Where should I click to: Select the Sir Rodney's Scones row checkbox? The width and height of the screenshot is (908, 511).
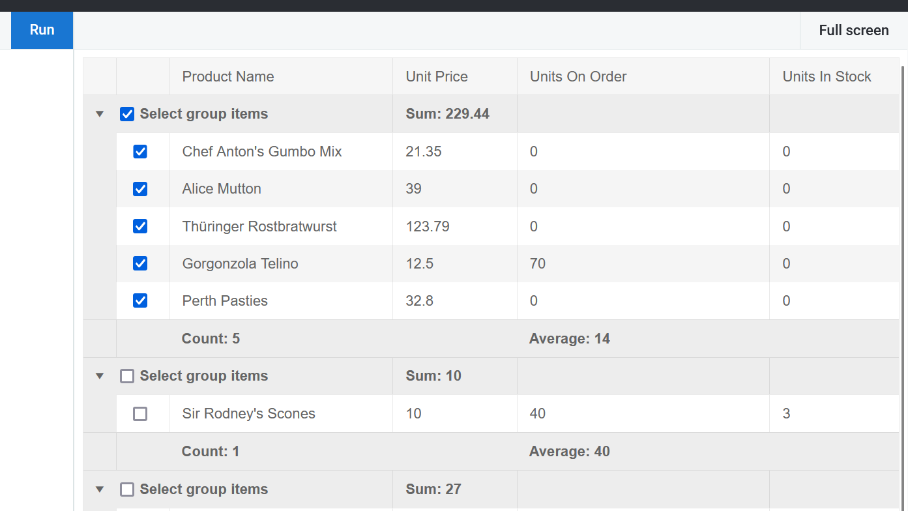[140, 414]
